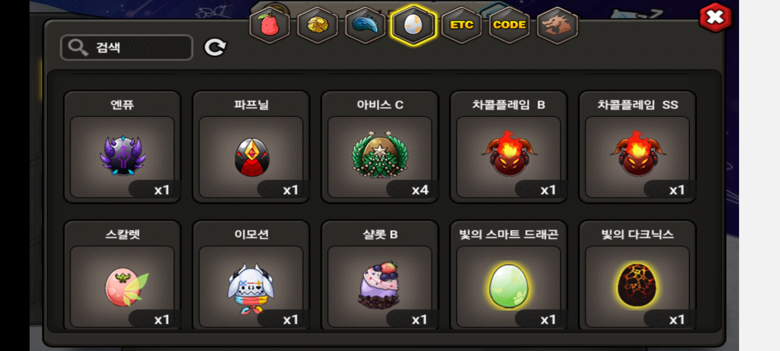Screen dimensions: 780x351
Task: Open the CODE tab
Action: [x=509, y=25]
